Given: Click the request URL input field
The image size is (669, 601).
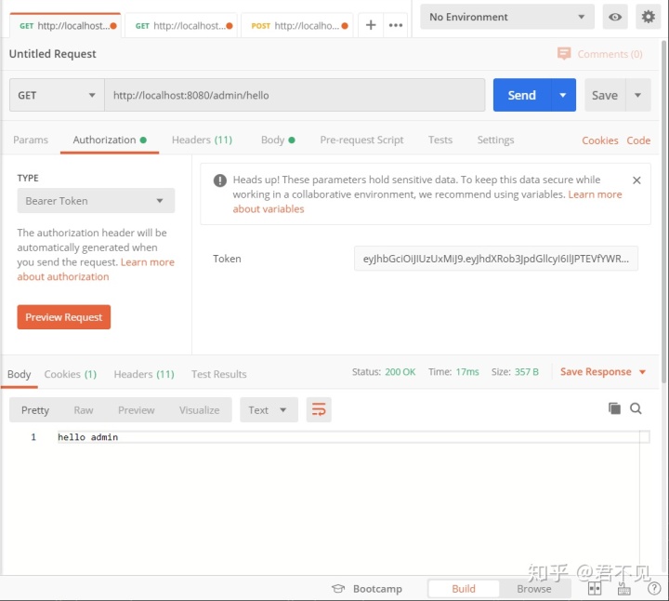Looking at the screenshot, I should [x=295, y=95].
